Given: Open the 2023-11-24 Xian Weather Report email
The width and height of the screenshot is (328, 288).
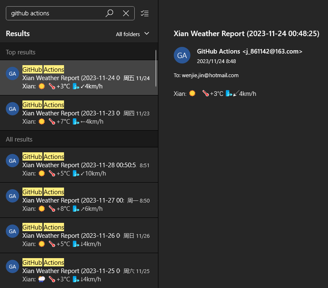Looking at the screenshot, I should coord(79,78).
